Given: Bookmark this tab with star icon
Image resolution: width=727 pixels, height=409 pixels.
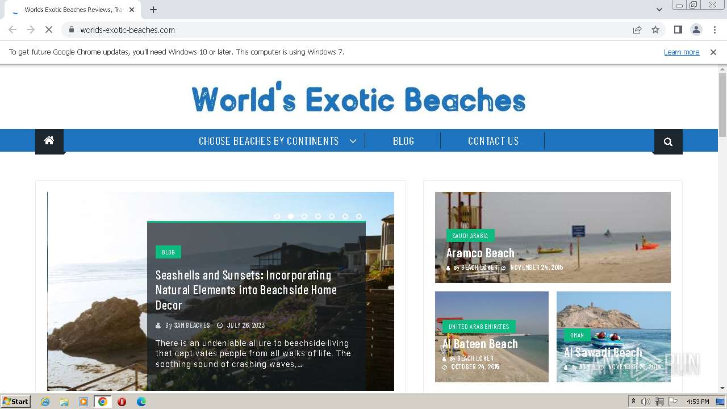Looking at the screenshot, I should point(655,30).
